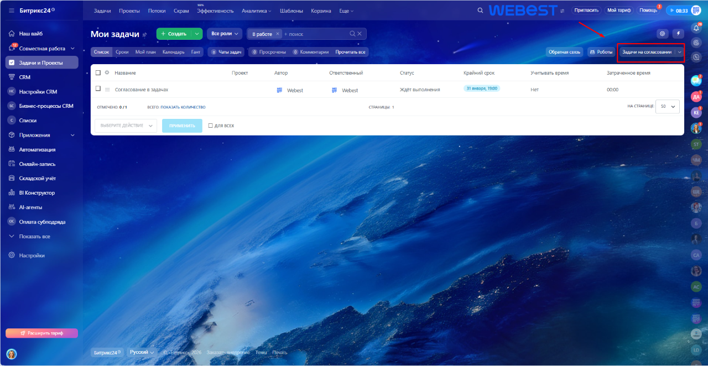Clear search with X icon in filter field

point(360,34)
